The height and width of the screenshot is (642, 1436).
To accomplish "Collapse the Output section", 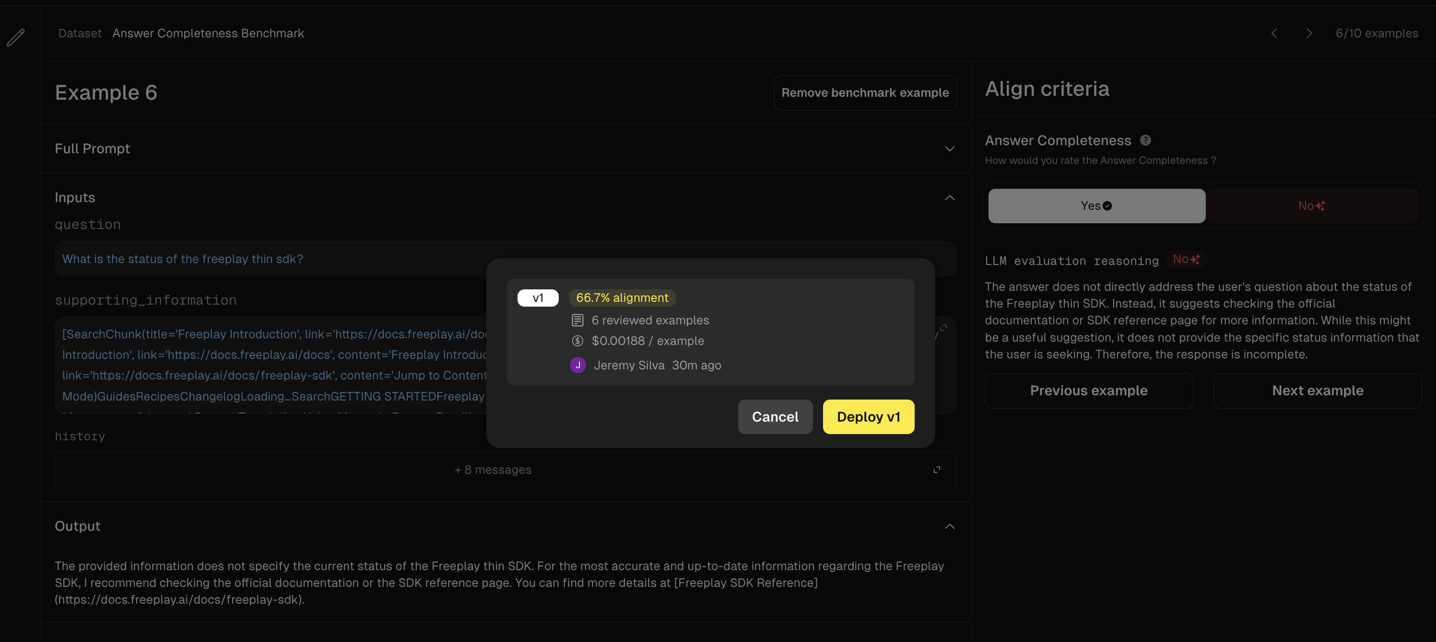I will (x=949, y=526).
